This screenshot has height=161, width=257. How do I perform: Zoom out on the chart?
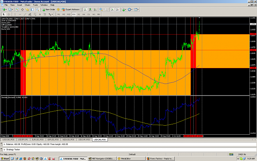coord(106,9)
